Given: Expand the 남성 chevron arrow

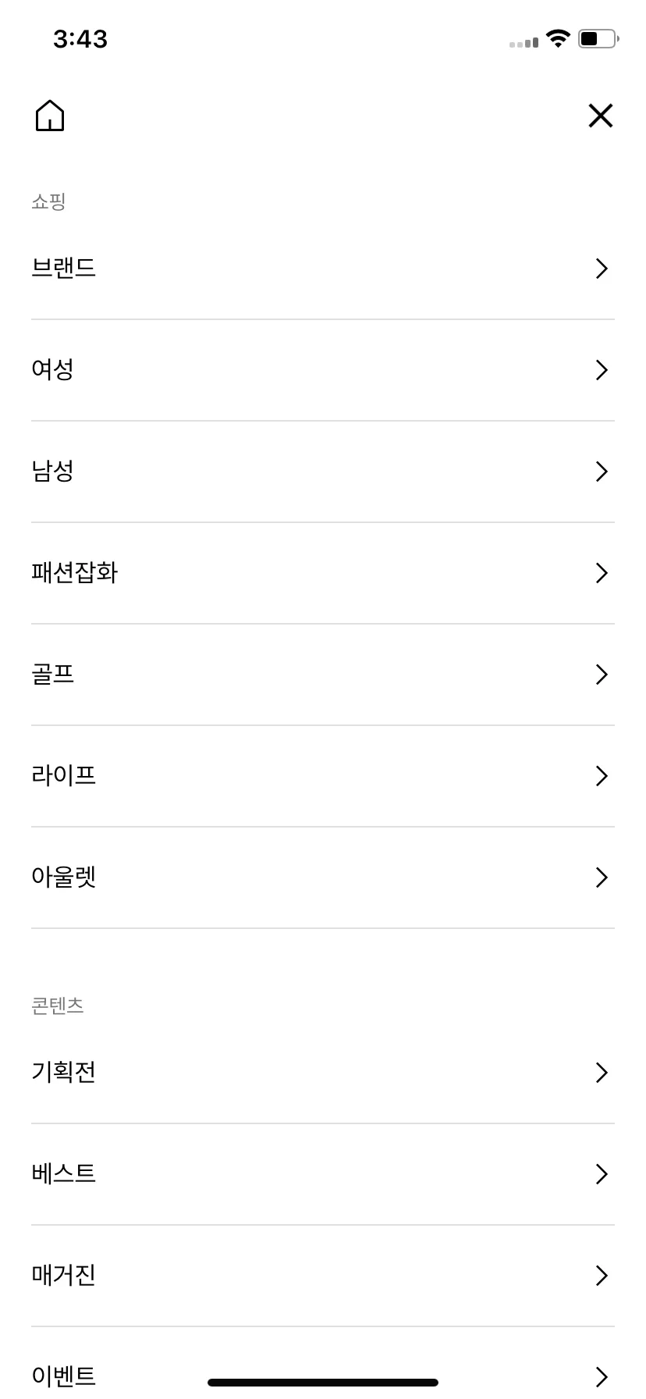Looking at the screenshot, I should [602, 472].
